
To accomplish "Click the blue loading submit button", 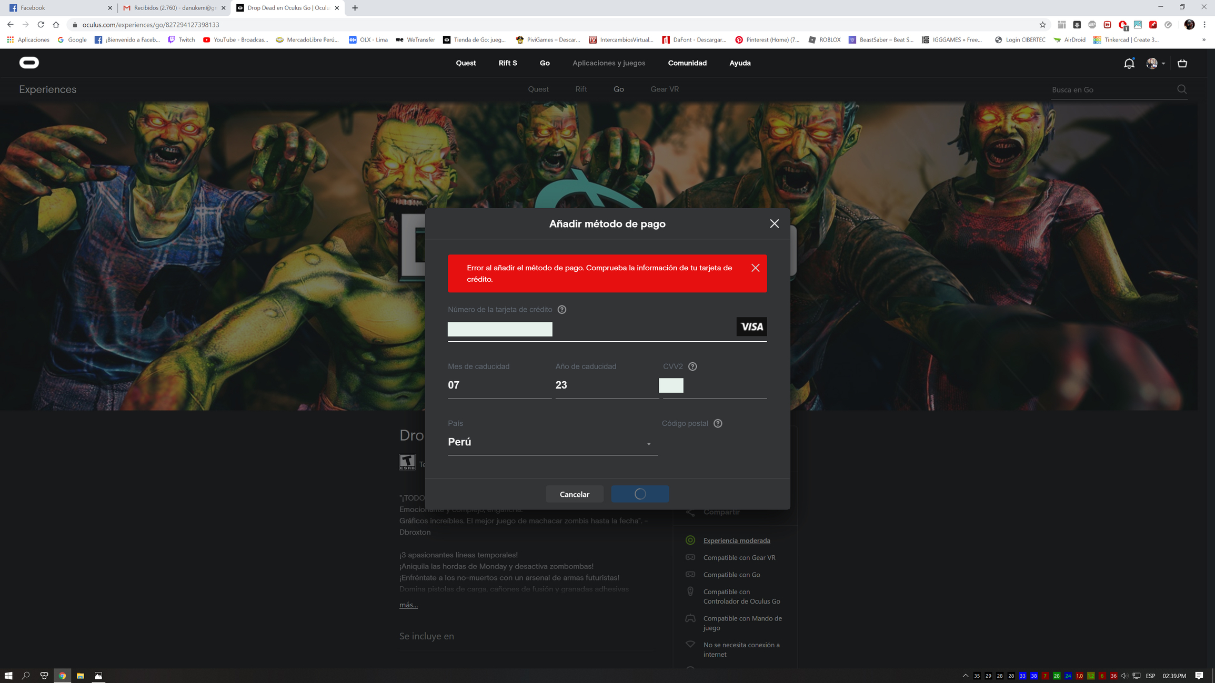I will [640, 494].
